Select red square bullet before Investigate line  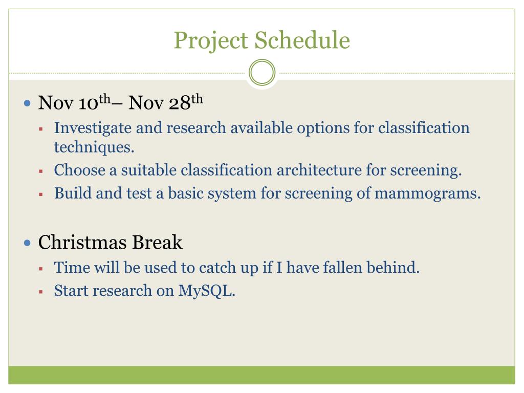click(x=41, y=128)
